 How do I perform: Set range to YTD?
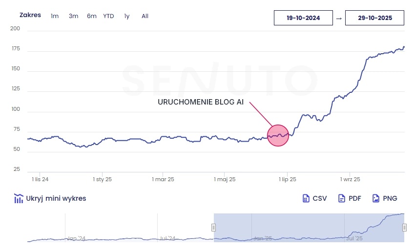click(x=108, y=16)
